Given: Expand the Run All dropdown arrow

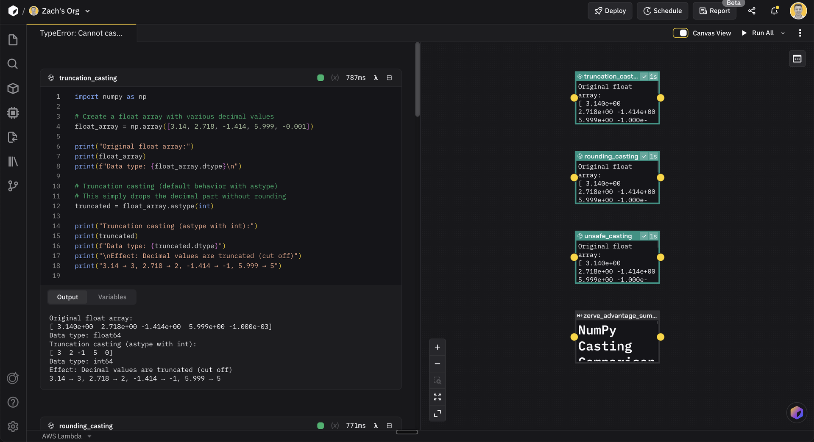Looking at the screenshot, I should pyautogui.click(x=783, y=33).
